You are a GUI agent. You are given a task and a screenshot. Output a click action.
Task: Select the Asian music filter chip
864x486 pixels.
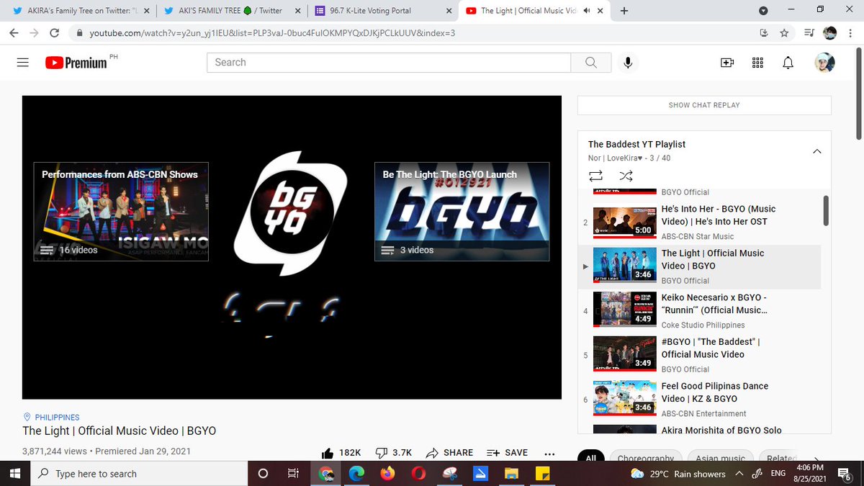pos(721,459)
